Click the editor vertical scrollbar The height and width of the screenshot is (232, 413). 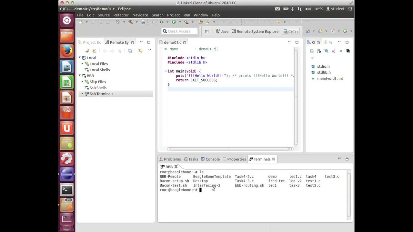pyautogui.click(x=296, y=97)
